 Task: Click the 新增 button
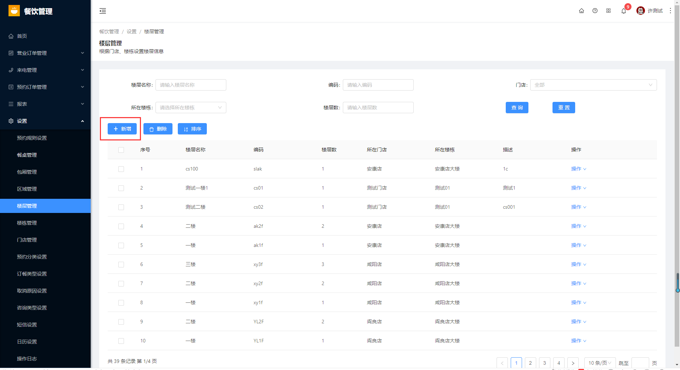(122, 129)
